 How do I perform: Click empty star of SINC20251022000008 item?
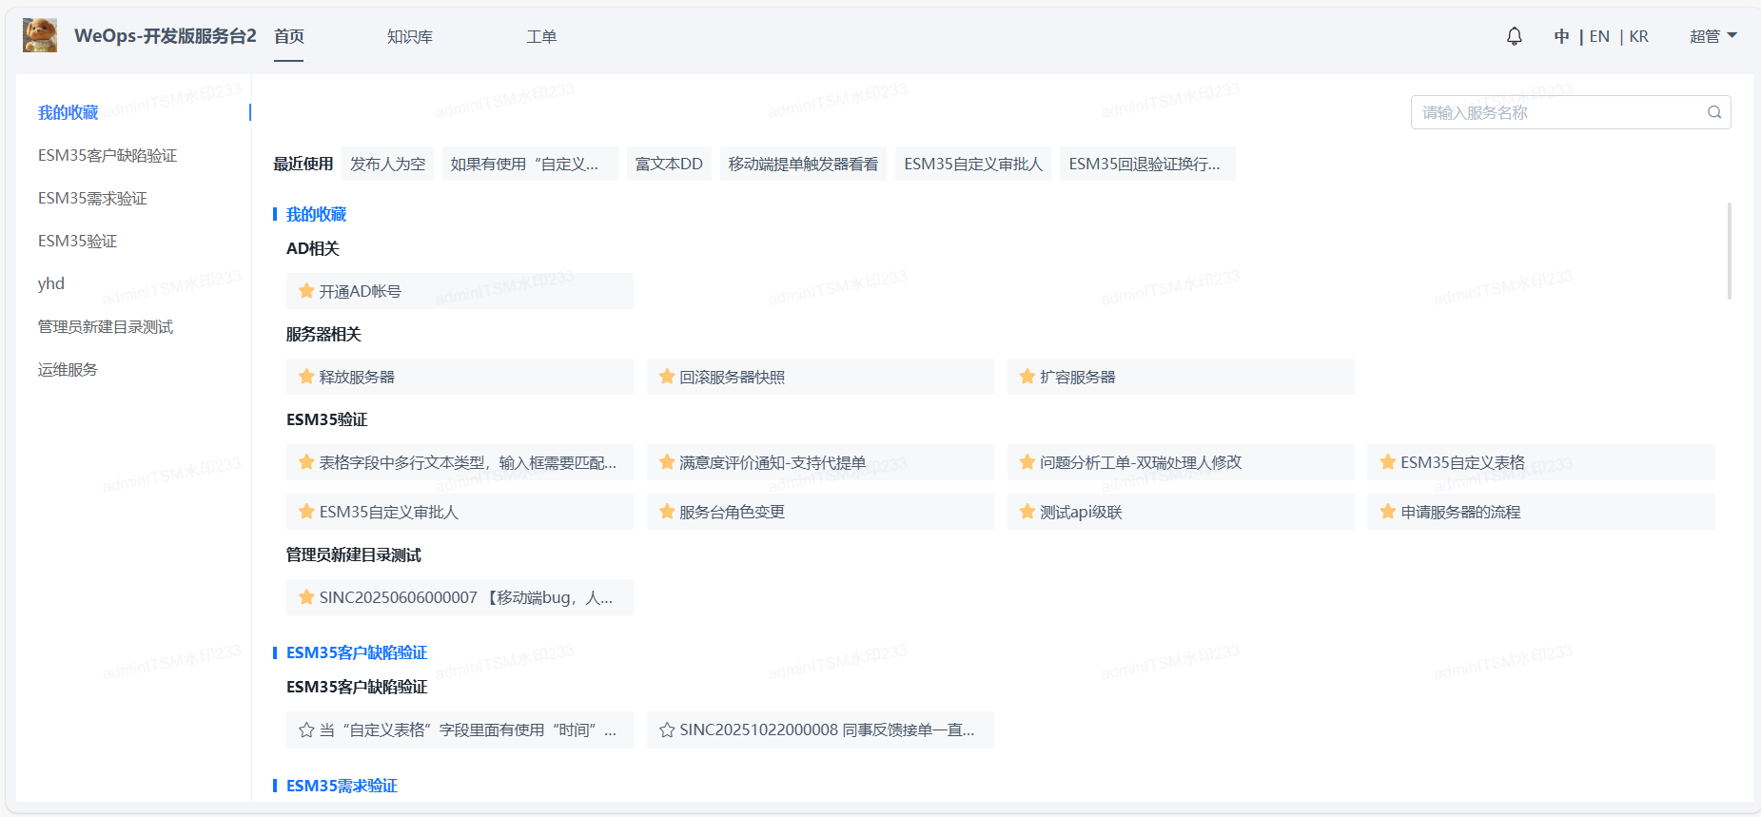point(667,730)
